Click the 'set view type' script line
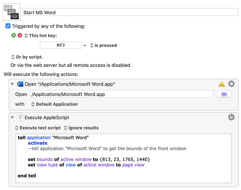This screenshot has height=190, width=241. [86, 165]
